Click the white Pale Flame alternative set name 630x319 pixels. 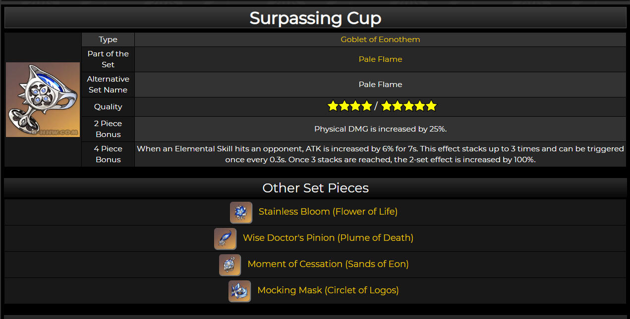380,85
